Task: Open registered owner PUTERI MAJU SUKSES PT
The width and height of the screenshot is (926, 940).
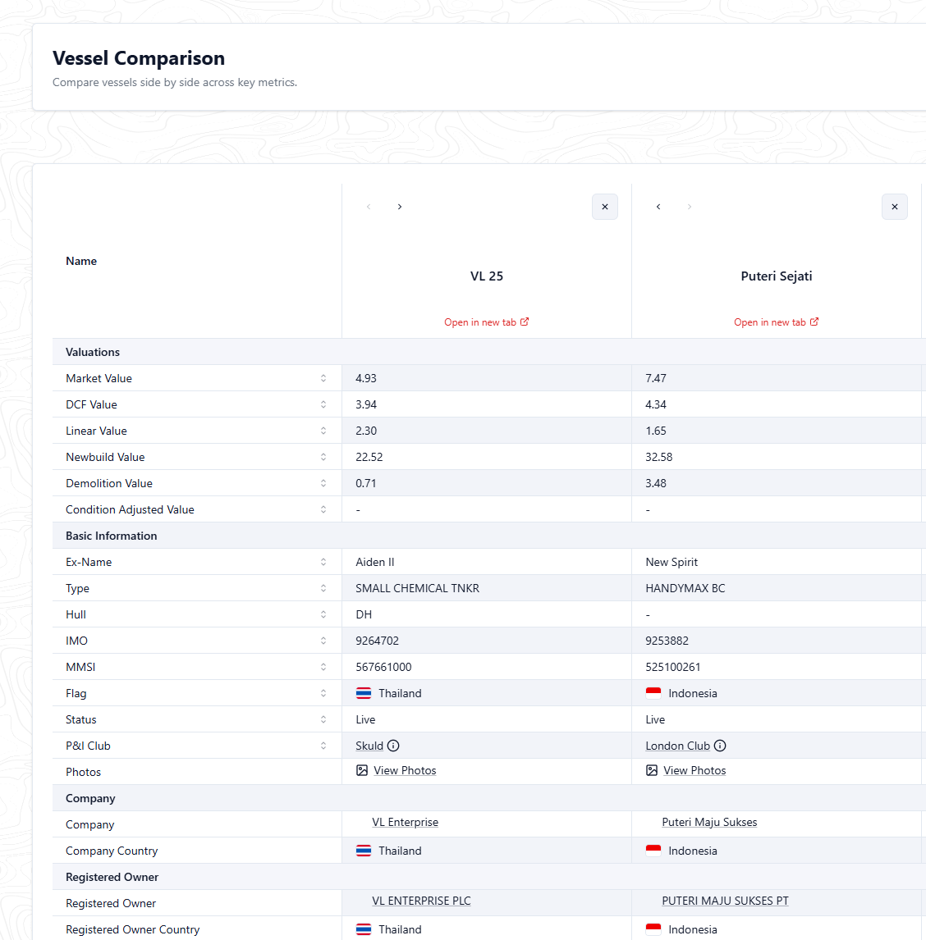Action: pyautogui.click(x=725, y=901)
